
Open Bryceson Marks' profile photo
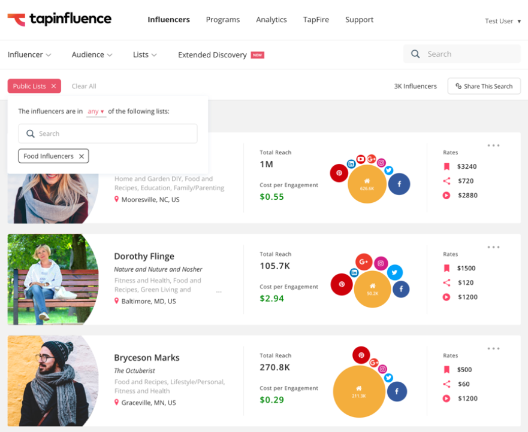point(53,380)
